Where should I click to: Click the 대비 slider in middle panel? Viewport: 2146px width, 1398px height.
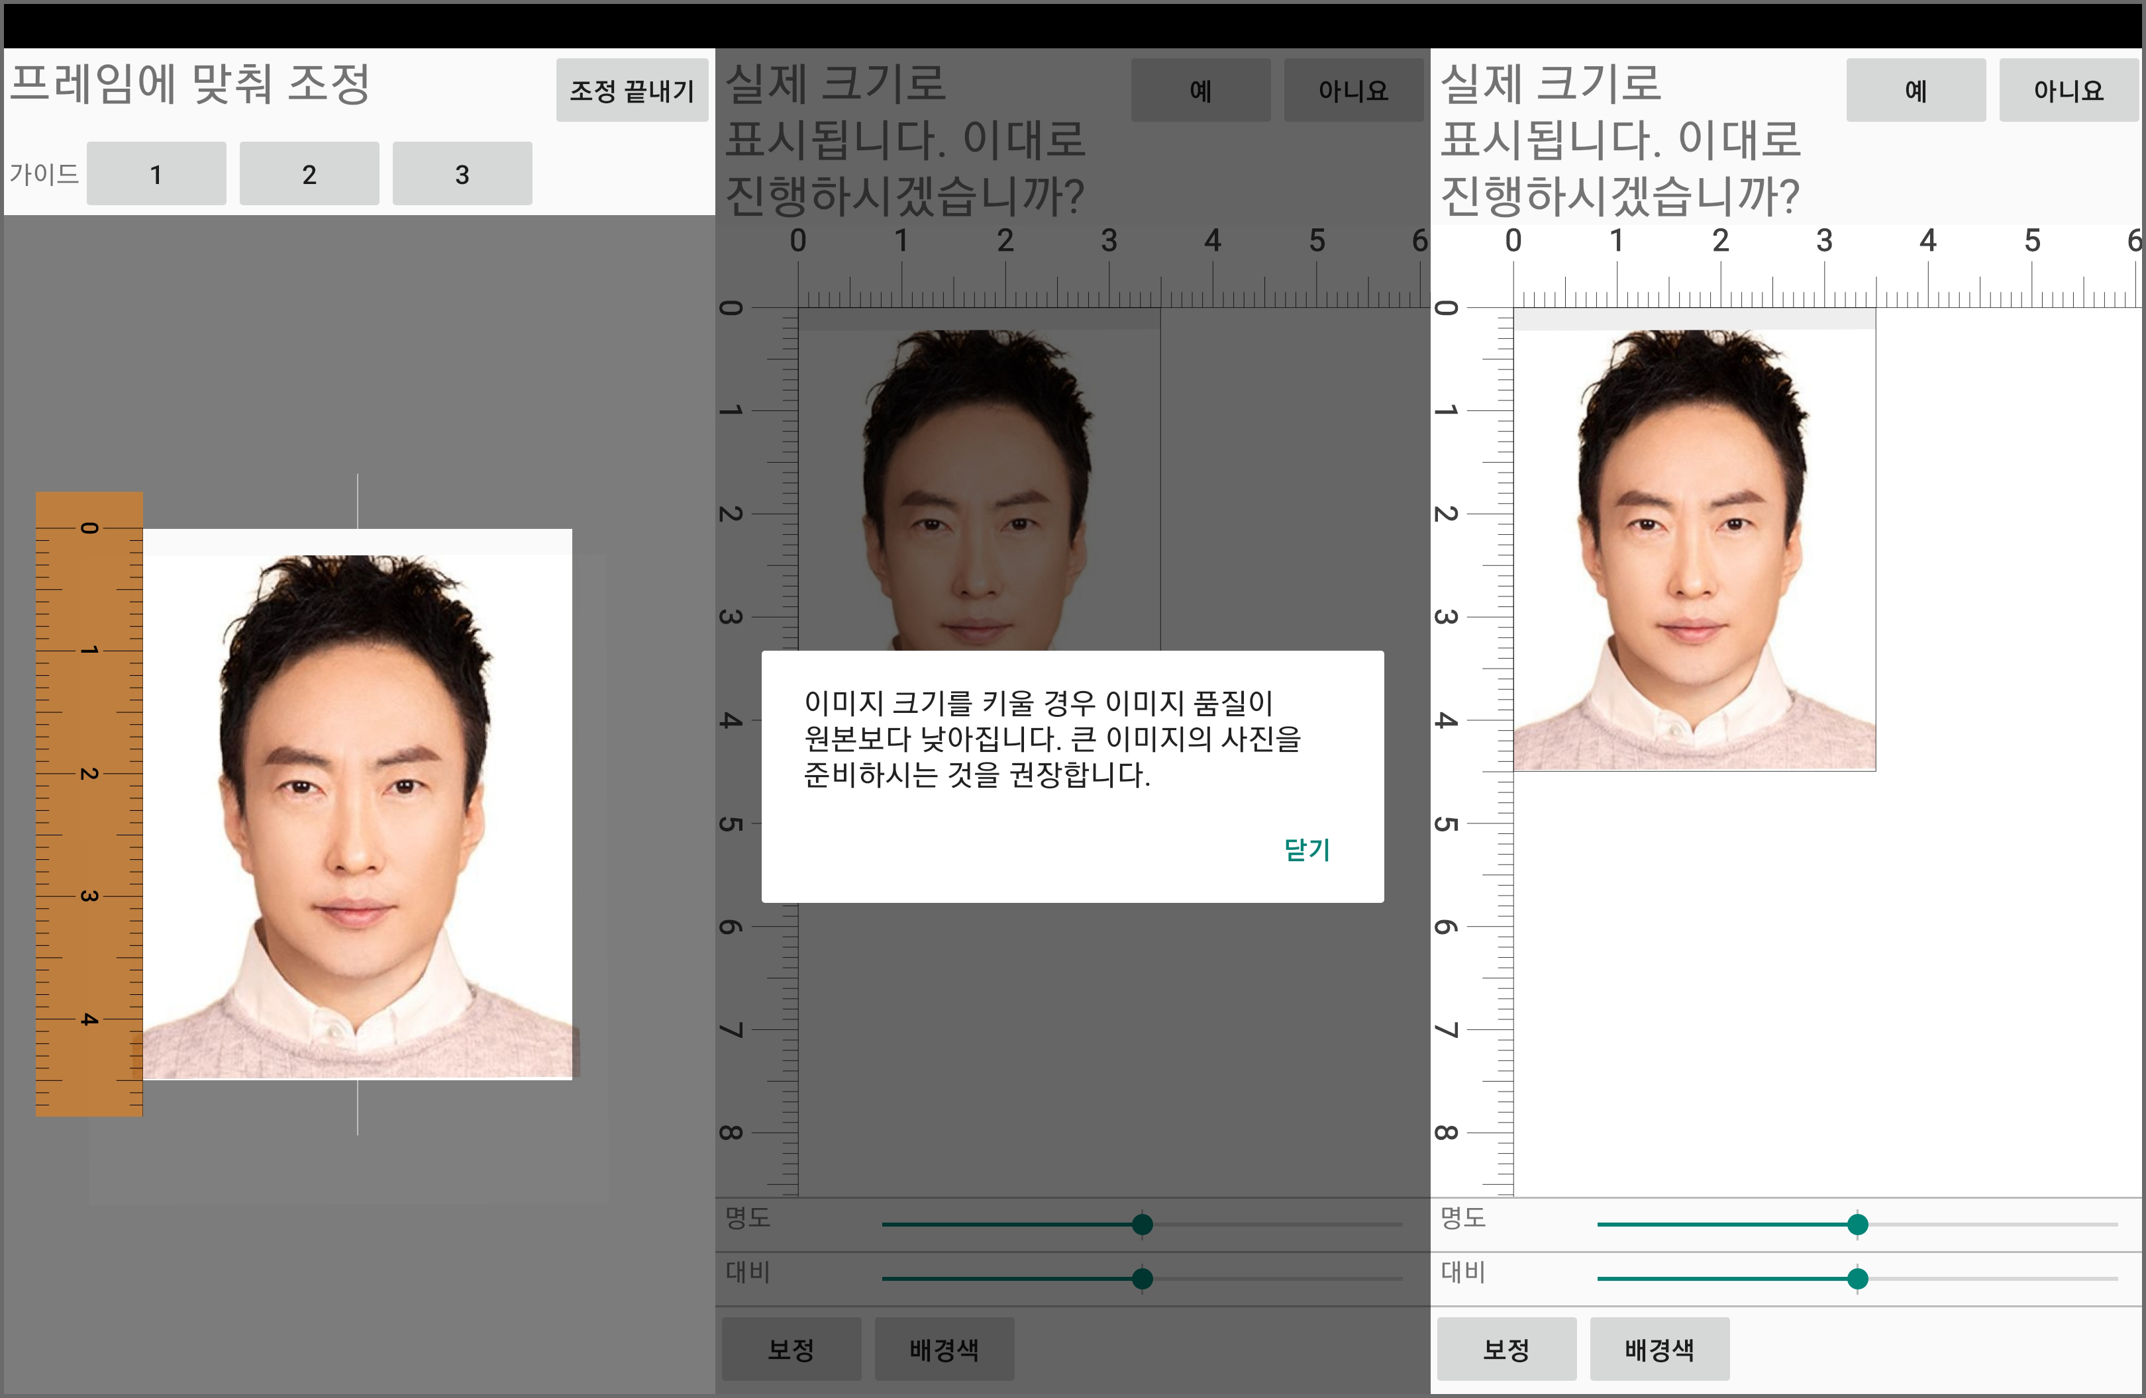coord(1141,1278)
